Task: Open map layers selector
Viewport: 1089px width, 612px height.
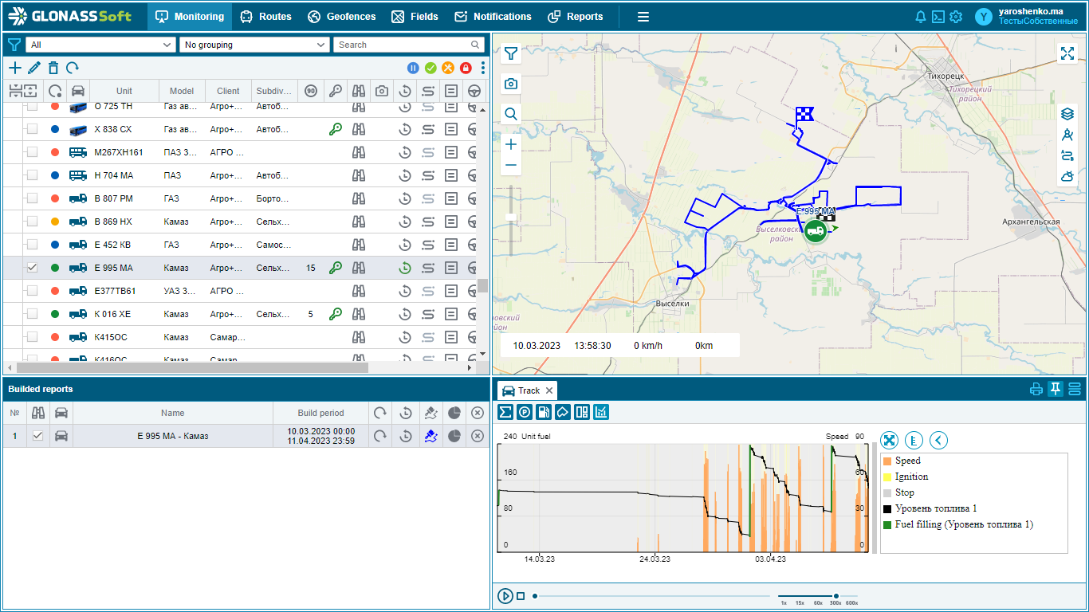Action: pyautogui.click(x=1067, y=114)
